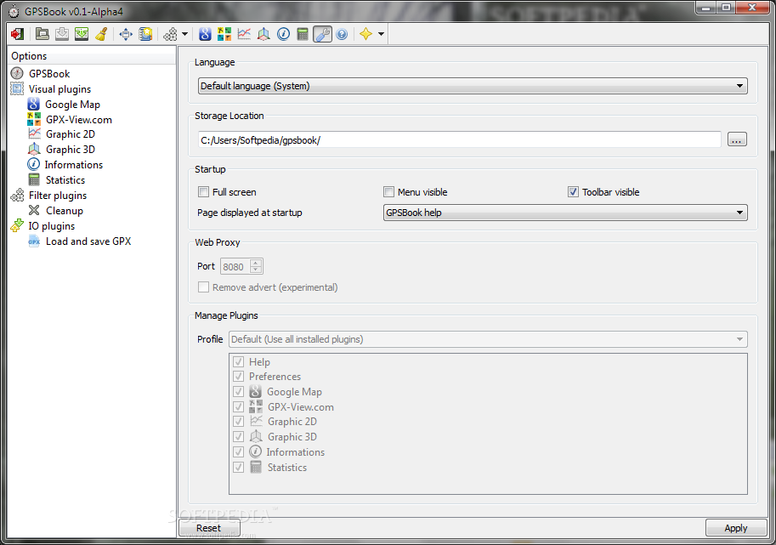Click the Reset button
Viewport: 776px width, 545px height.
209,528
